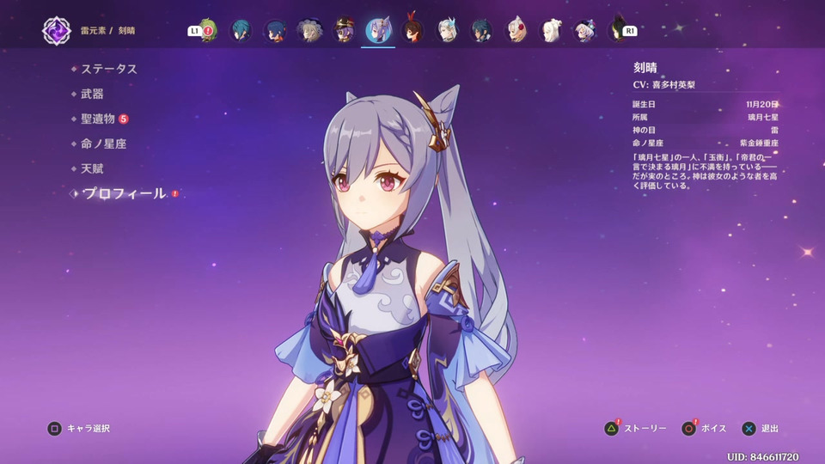Select the lavender-haired portrait with witch hat

point(584,31)
